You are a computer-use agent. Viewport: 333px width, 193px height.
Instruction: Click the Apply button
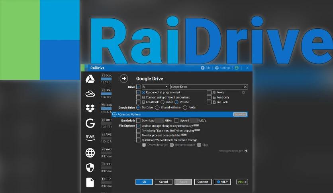pyautogui.click(x=183, y=182)
